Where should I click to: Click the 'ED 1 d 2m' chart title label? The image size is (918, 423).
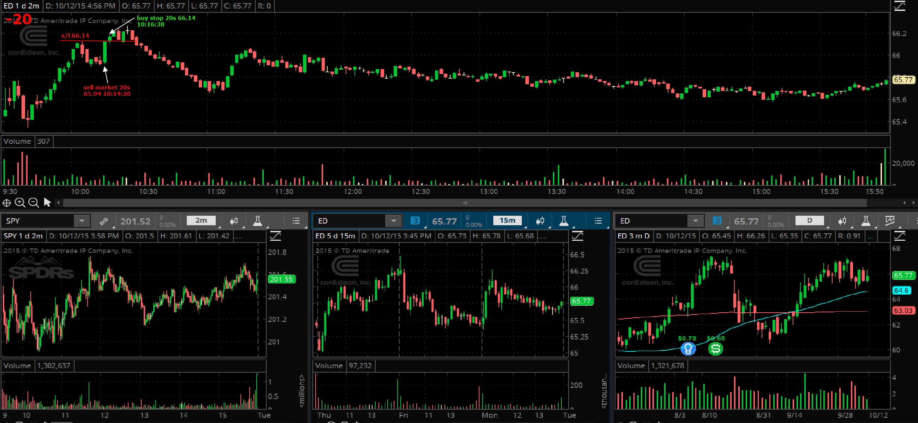click(x=22, y=6)
